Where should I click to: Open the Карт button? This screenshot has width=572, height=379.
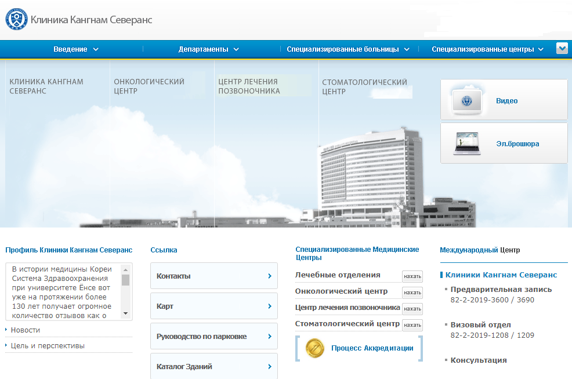click(213, 306)
